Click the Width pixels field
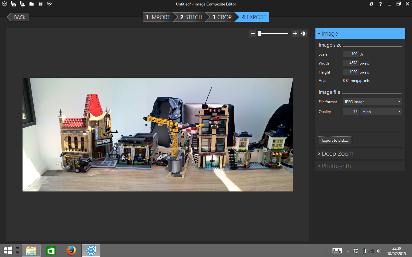This screenshot has width=412, height=257. pyautogui.click(x=351, y=63)
